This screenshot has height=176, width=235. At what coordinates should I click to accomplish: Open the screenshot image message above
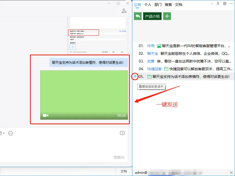coord(98,35)
